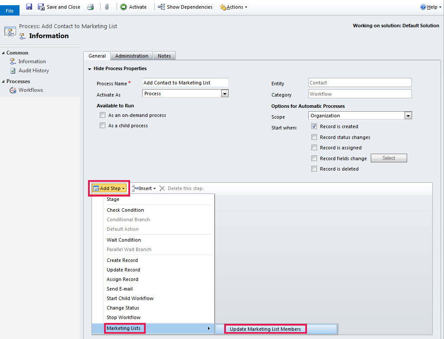This screenshot has width=444, height=339.
Task: Click Save and Close text button
Action: [x=63, y=7]
